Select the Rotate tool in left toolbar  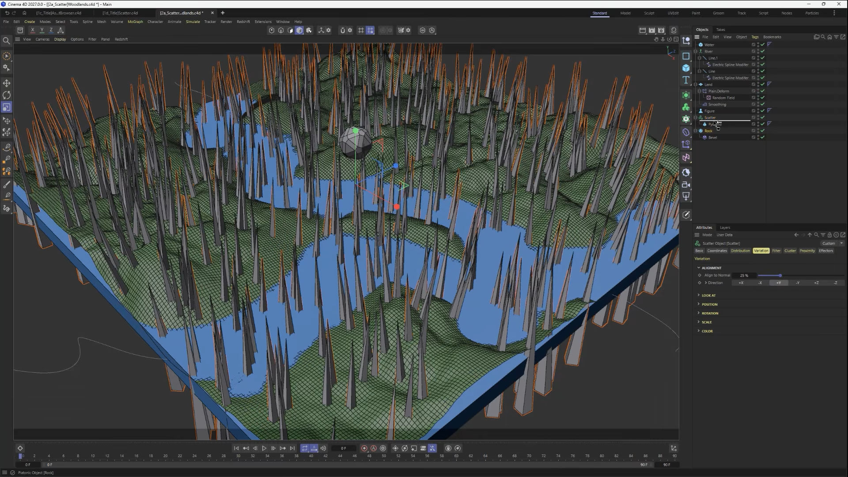[x=7, y=95]
